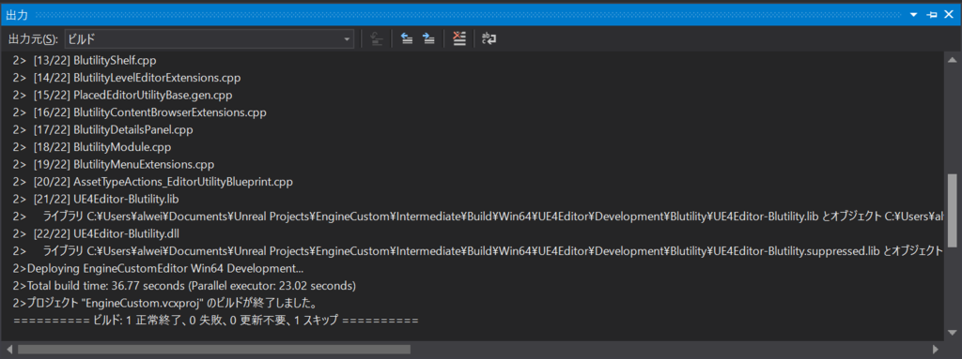Click vertical scrollbar up arrow
Image resolution: width=962 pixels, height=359 pixels.
[952, 59]
